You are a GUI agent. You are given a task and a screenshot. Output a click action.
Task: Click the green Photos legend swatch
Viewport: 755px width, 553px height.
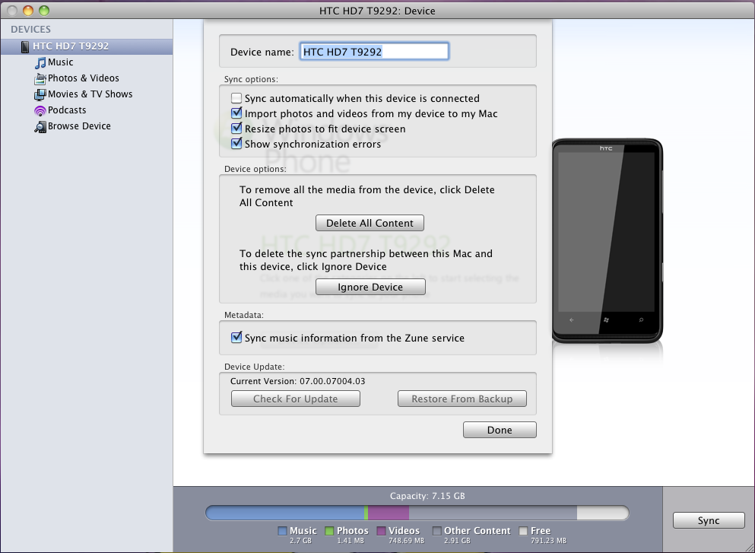click(x=329, y=532)
